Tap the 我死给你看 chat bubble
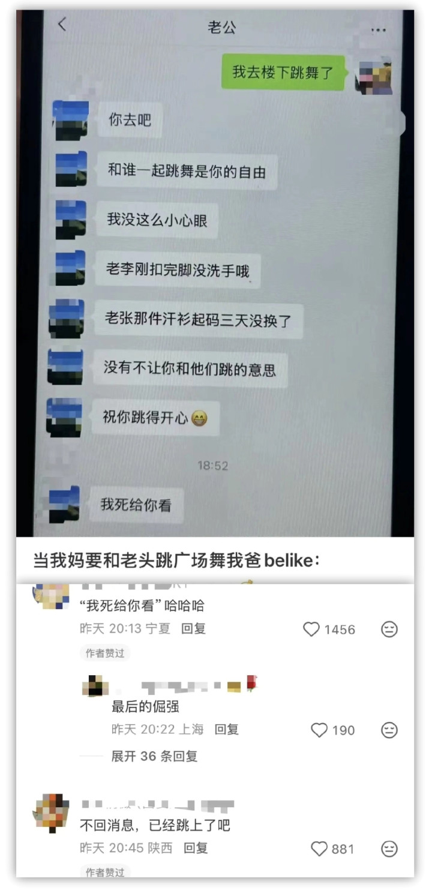The width and height of the screenshot is (432, 890). pos(136,505)
